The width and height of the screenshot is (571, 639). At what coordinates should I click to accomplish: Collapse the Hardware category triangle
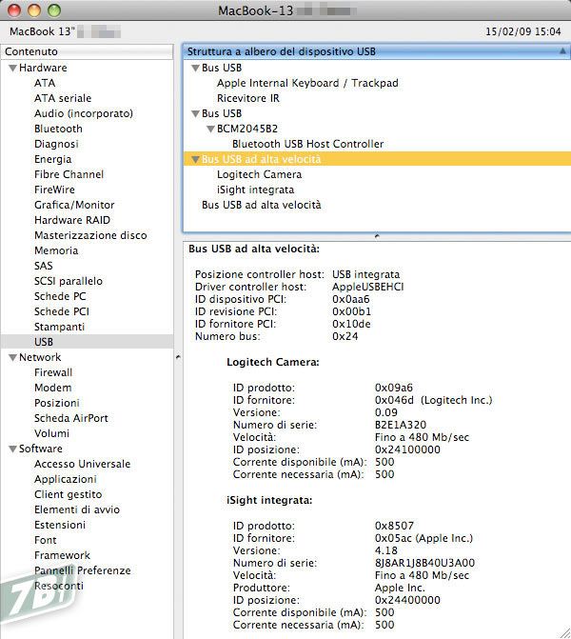point(12,68)
